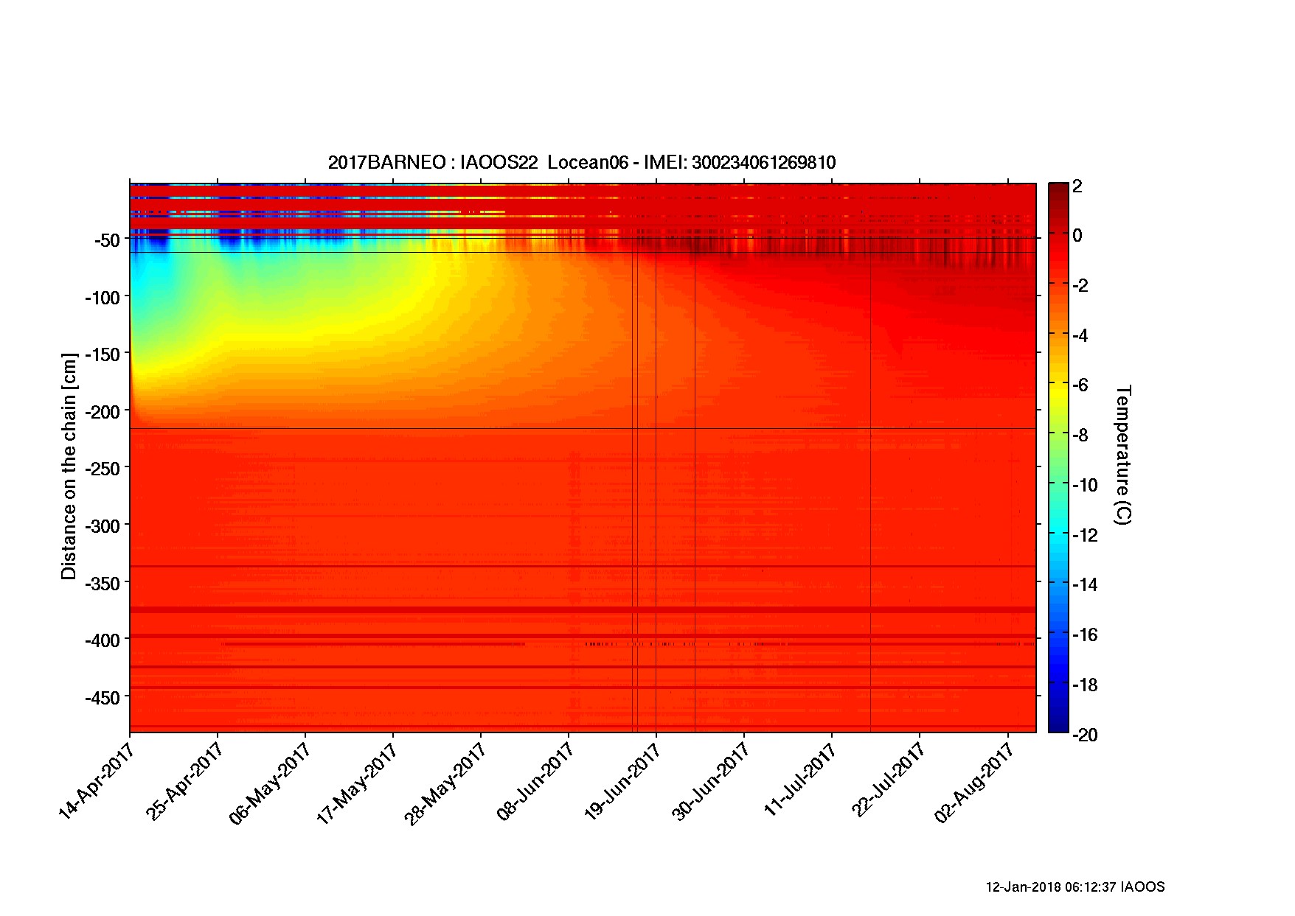Click the 08-Jun-2017 date tick label

tap(535, 781)
